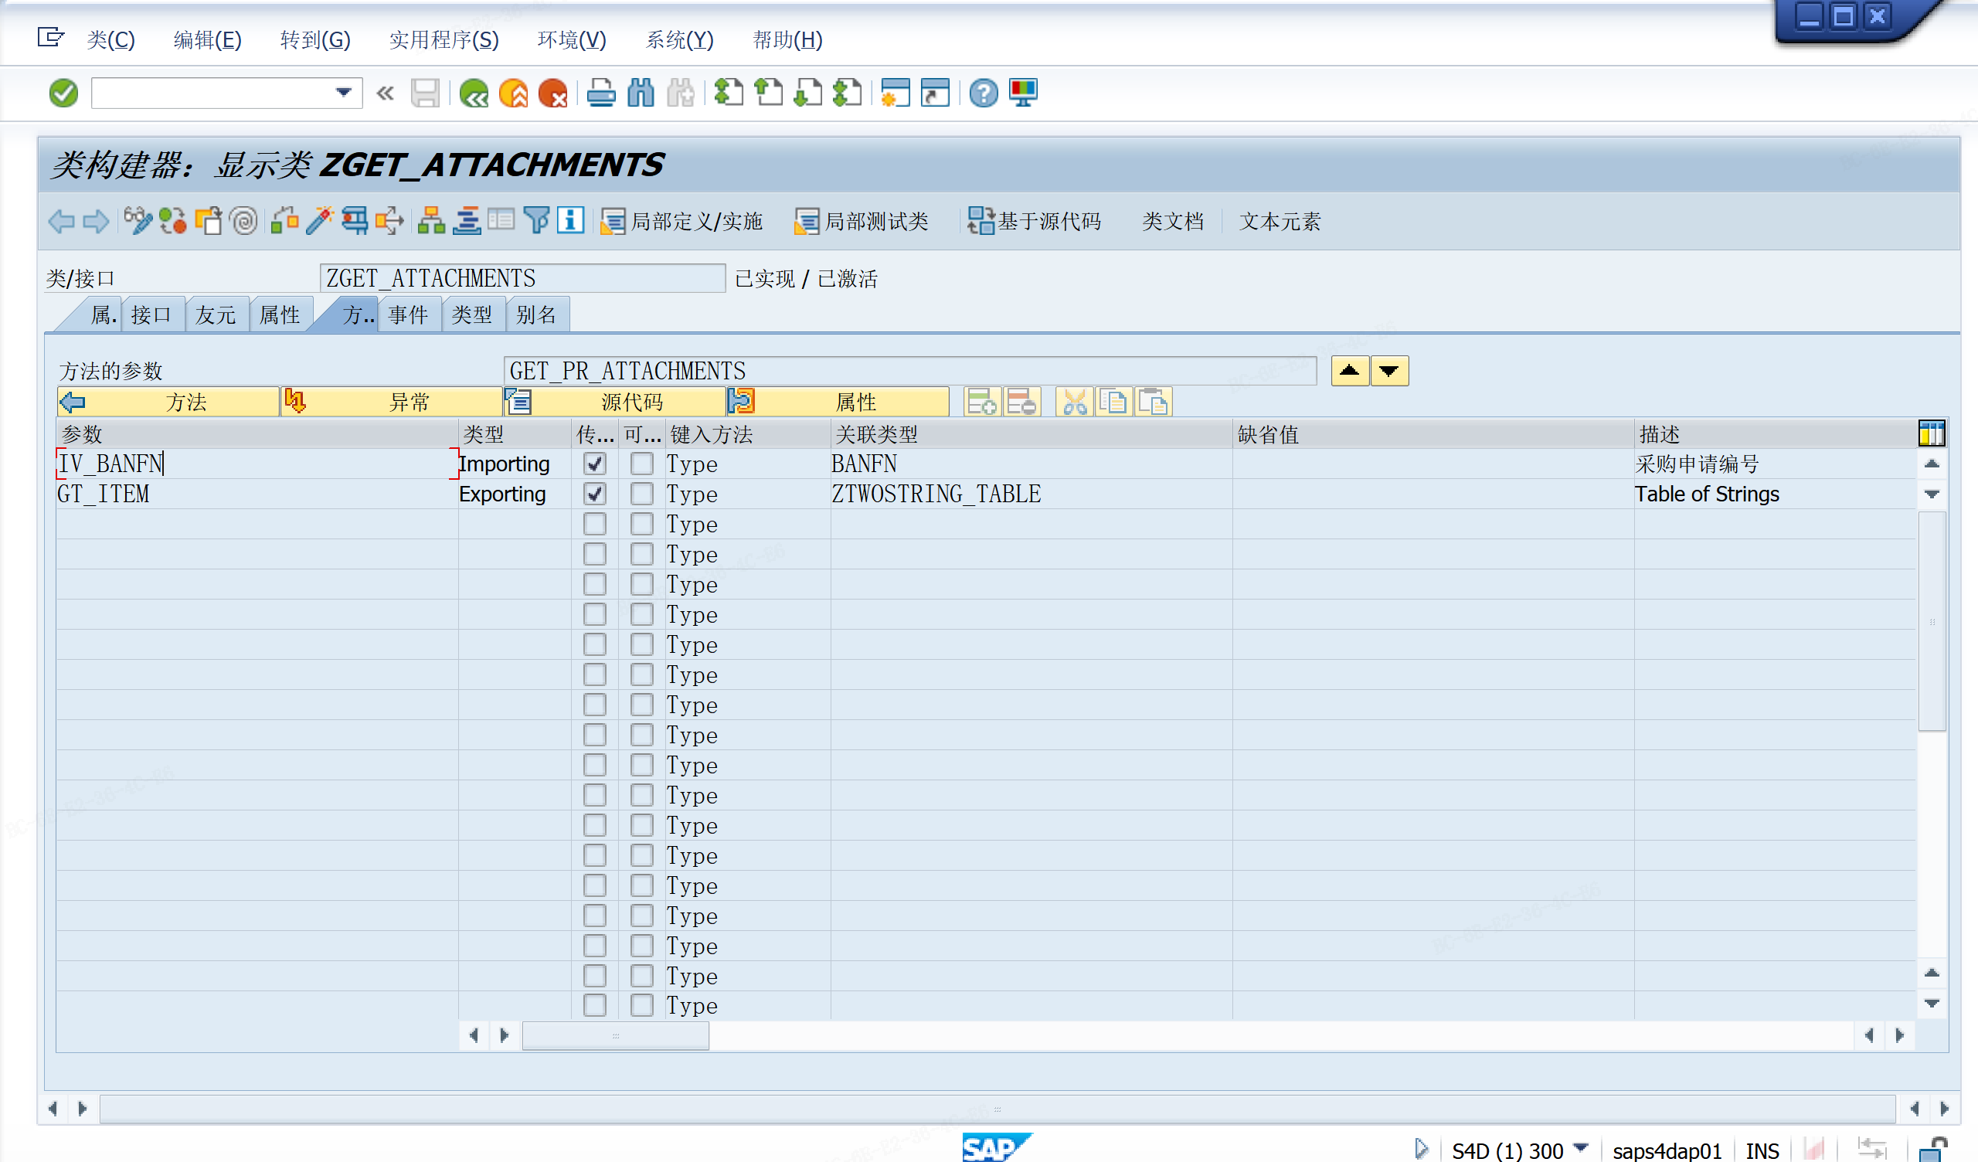
Task: Click the Cut scissors icon
Action: (1075, 403)
